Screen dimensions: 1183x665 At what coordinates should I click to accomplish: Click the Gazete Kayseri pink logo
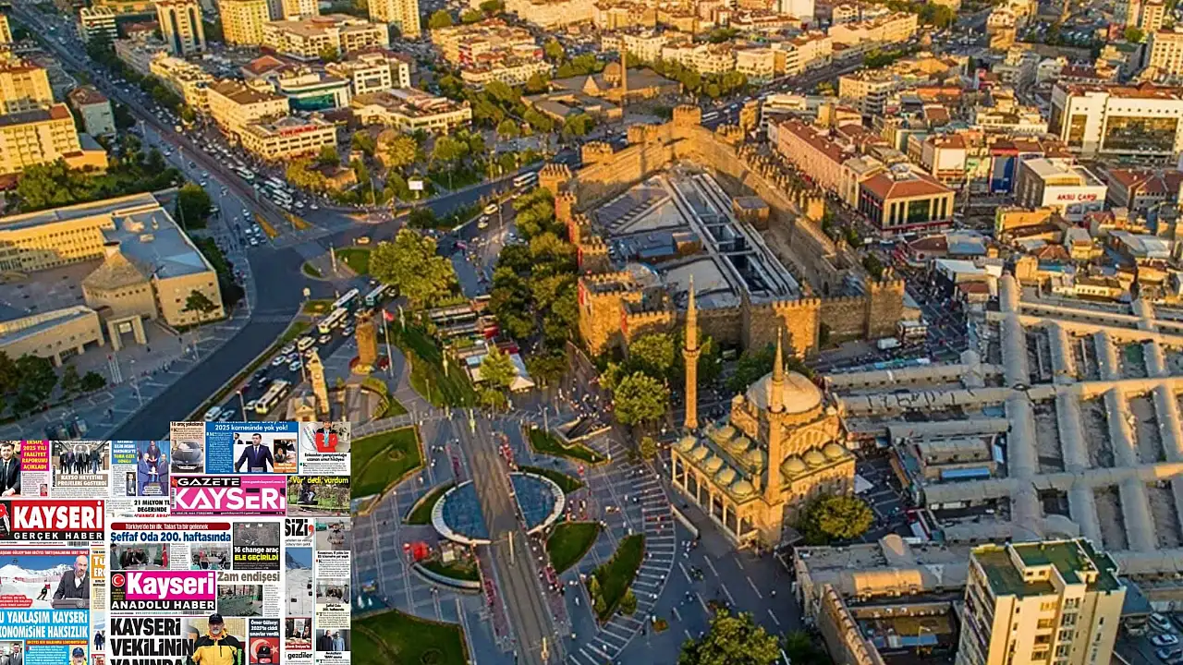coord(228,496)
